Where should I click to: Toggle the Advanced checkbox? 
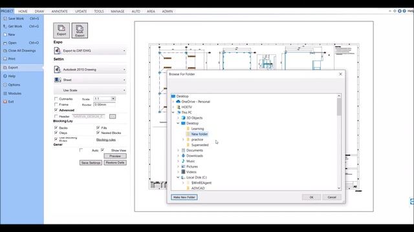point(56,110)
